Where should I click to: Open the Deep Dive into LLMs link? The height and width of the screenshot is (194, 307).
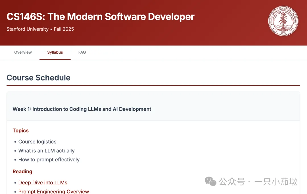pyautogui.click(x=43, y=183)
